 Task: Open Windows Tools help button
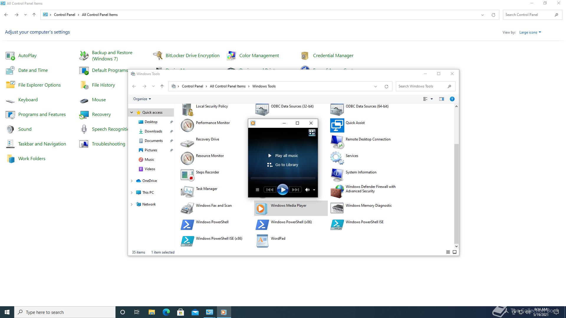[452, 99]
